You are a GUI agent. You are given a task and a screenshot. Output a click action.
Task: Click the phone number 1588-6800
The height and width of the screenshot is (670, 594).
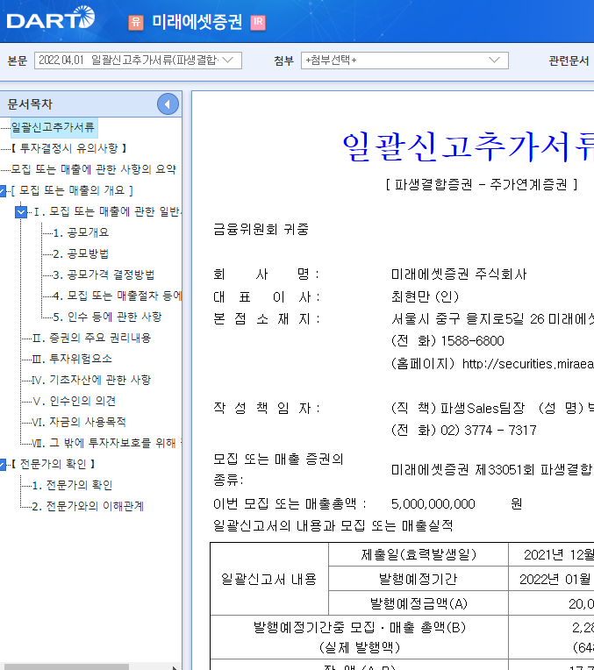point(473,341)
